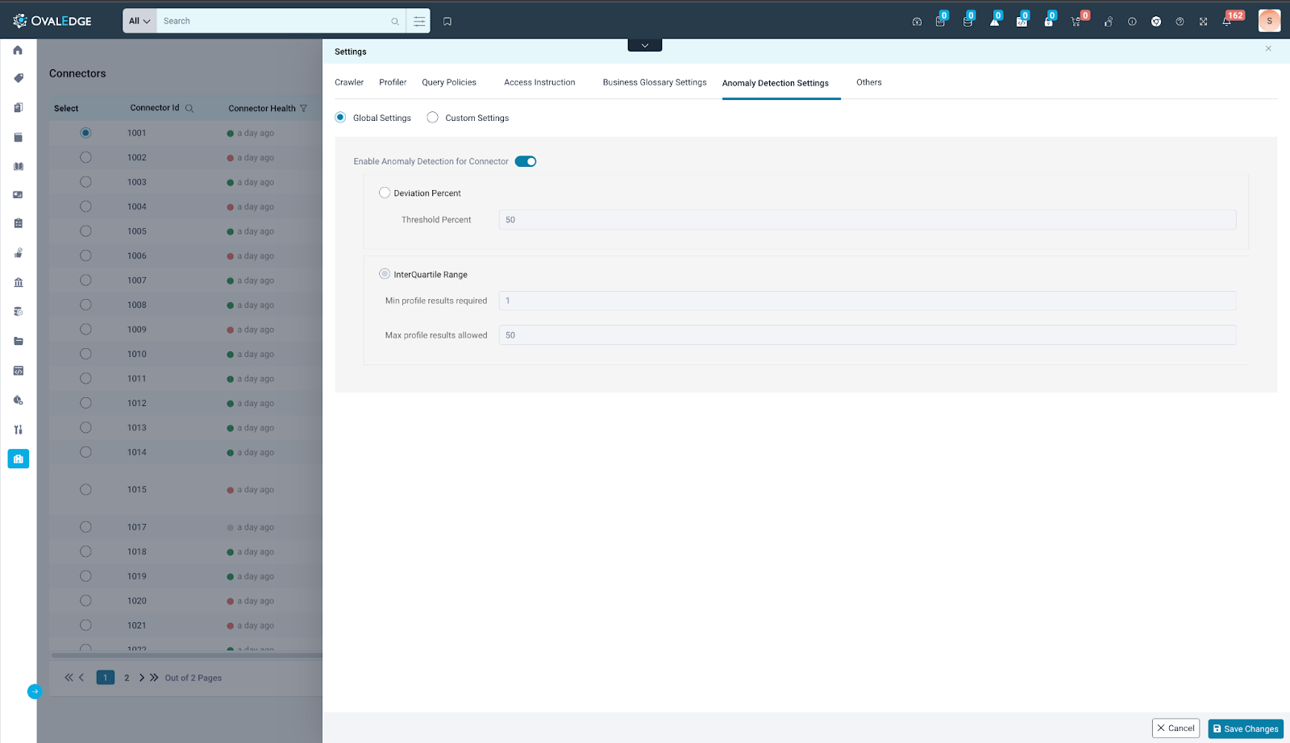Open the user profile avatar S
The image size is (1290, 743).
(1269, 21)
